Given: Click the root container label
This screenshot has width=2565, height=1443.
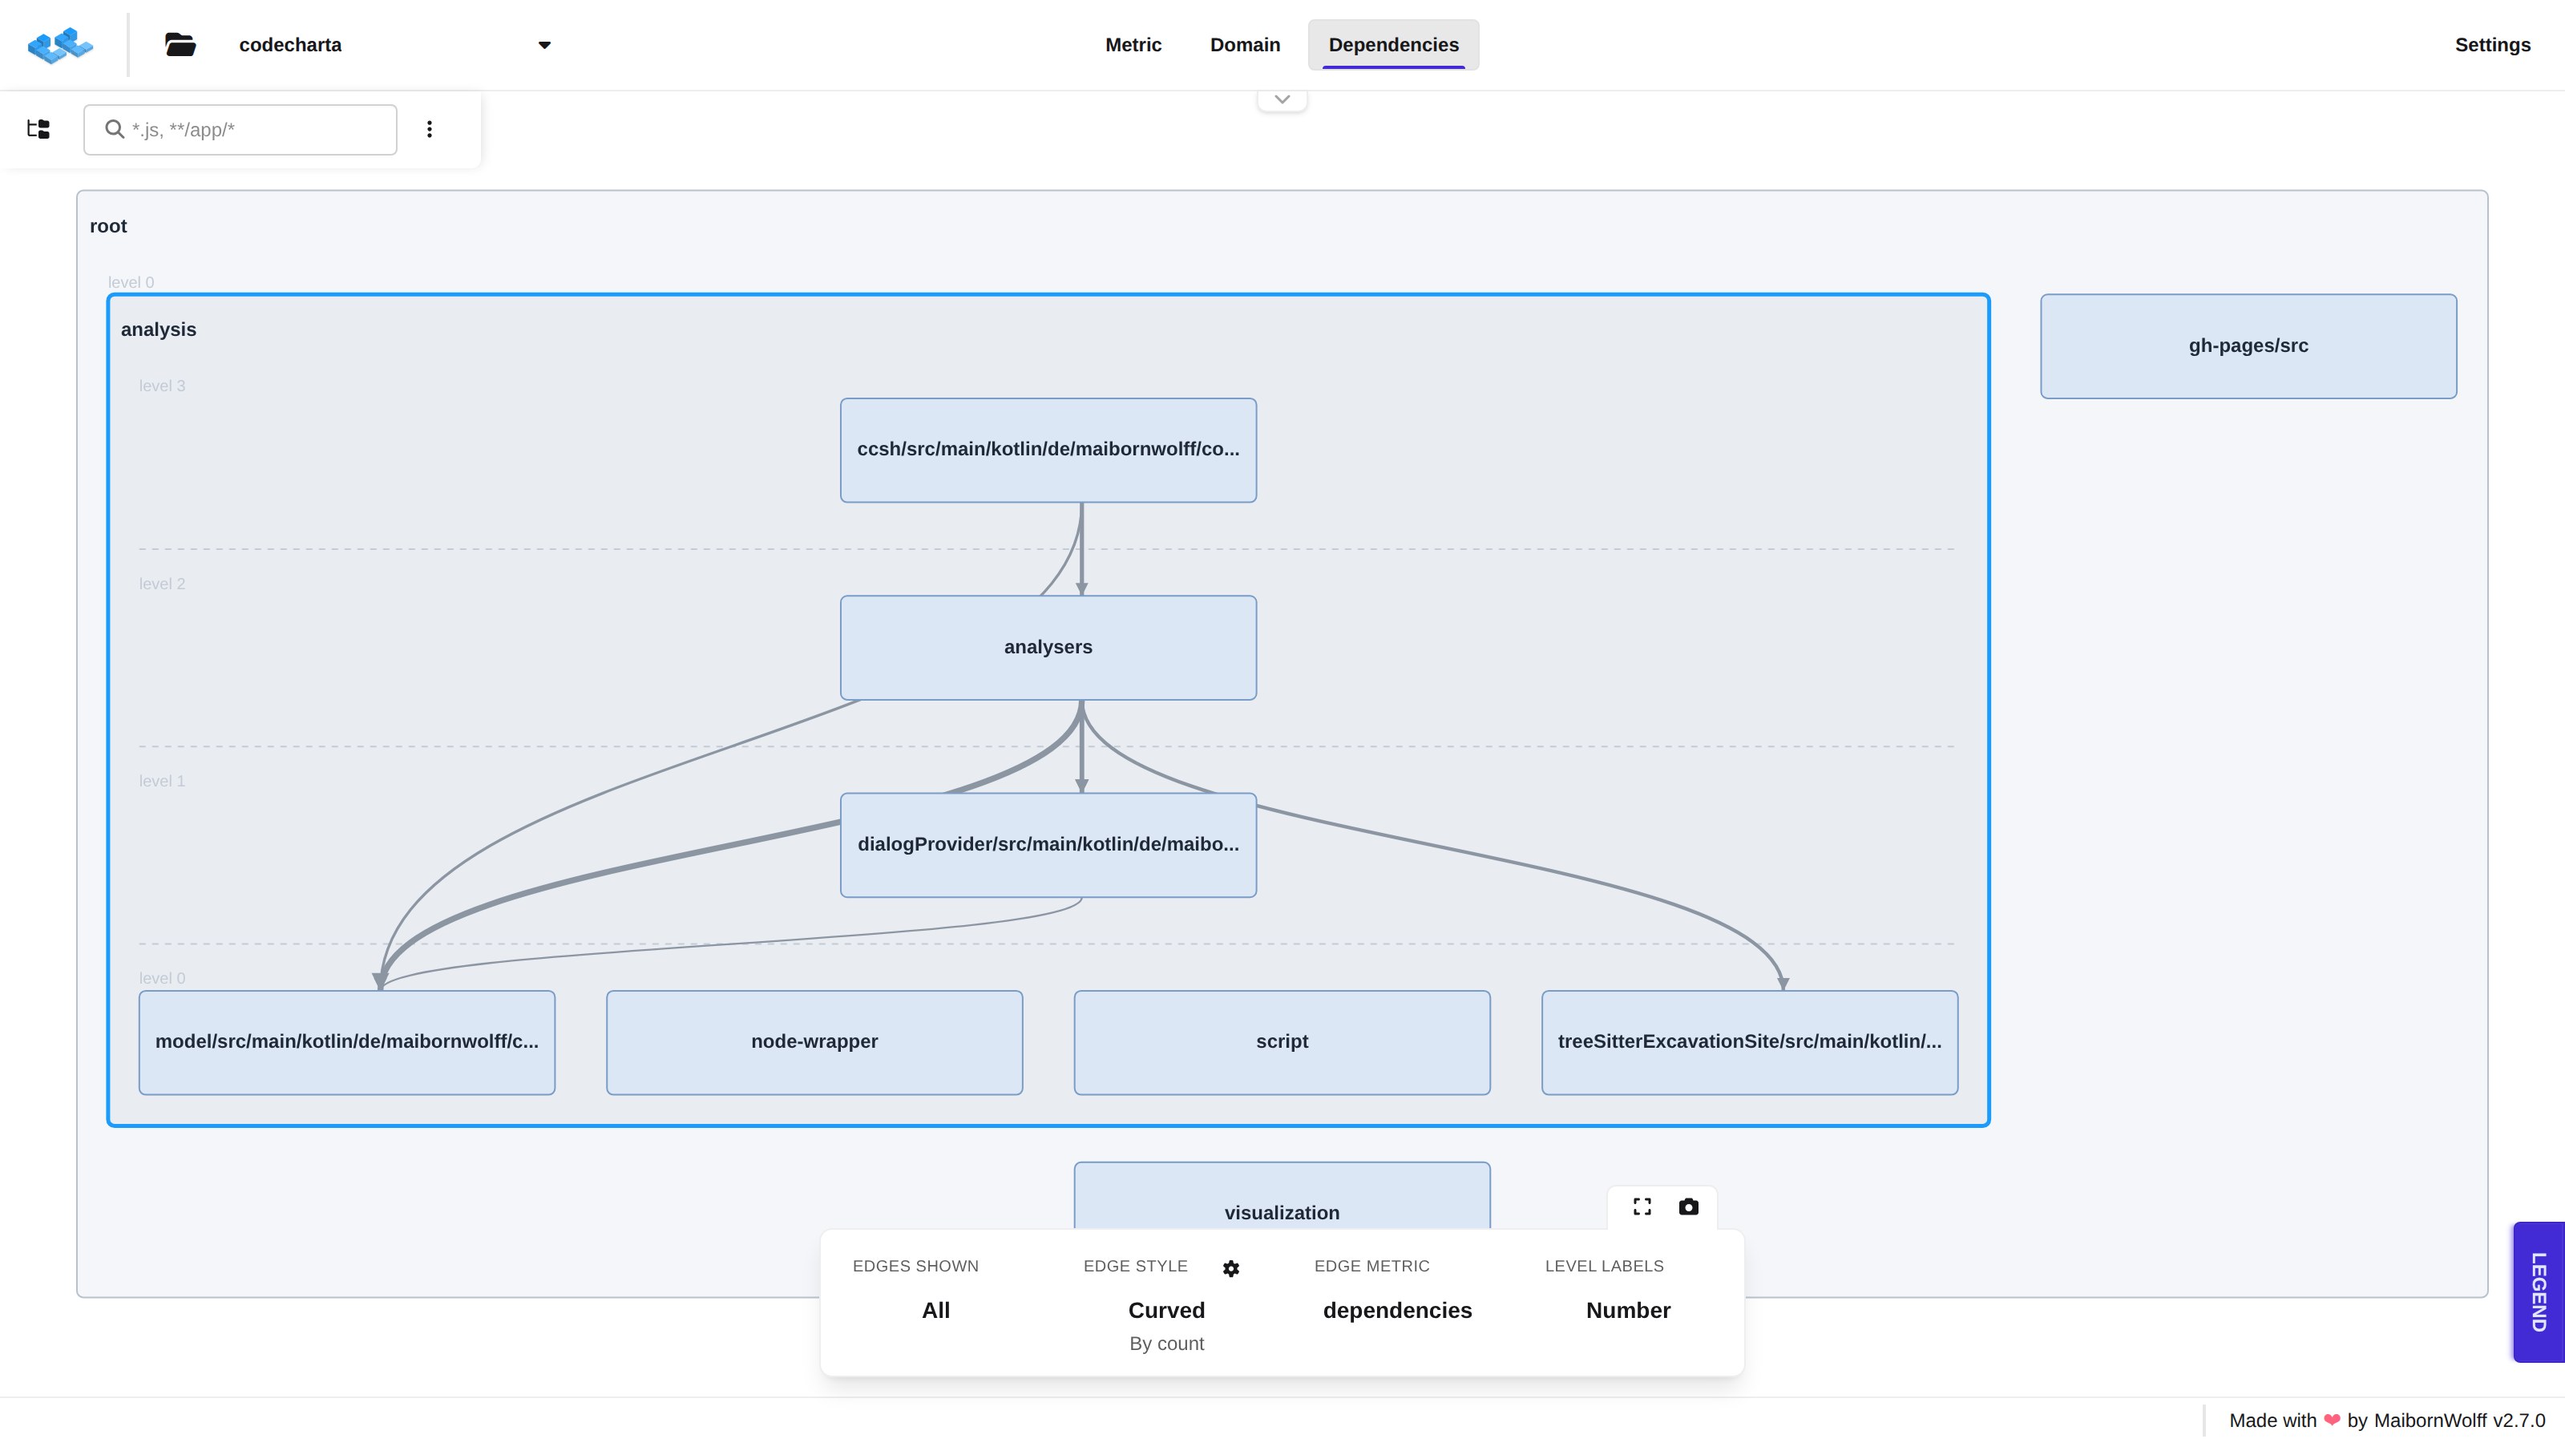Looking at the screenshot, I should pos(108,226).
